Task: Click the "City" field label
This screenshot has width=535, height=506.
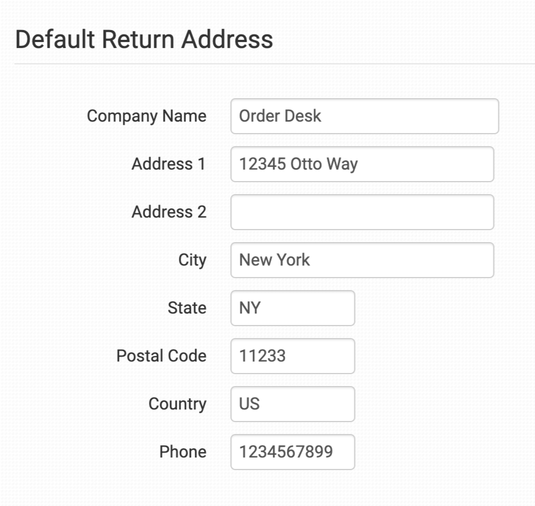Action: pos(192,260)
